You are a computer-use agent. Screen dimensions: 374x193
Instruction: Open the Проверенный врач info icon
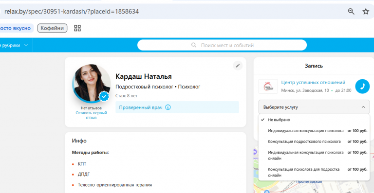[168, 107]
